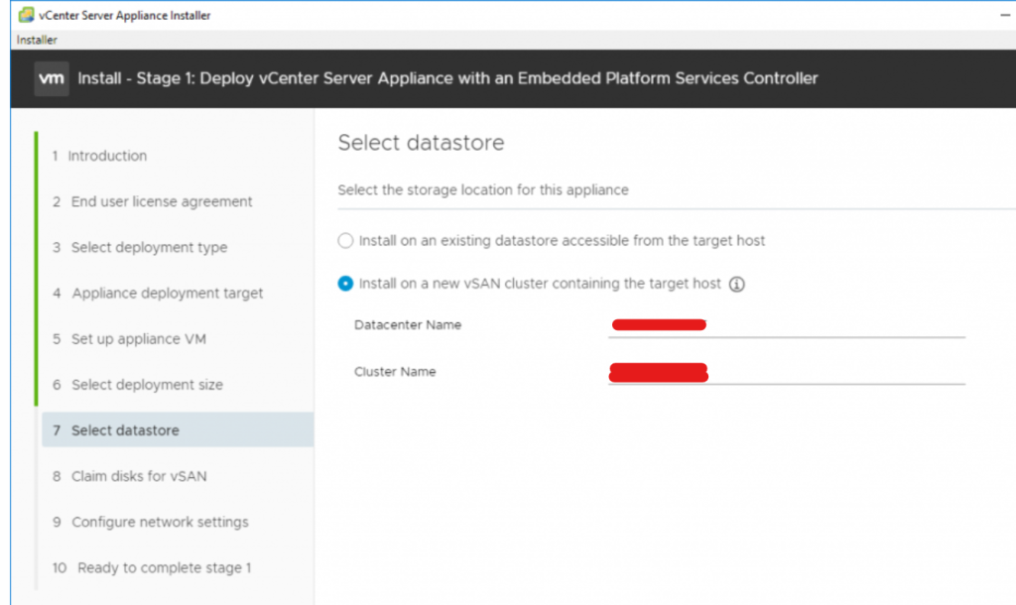Click the window title 'vCenter Server Appliance Installer'
The height and width of the screenshot is (605, 1016).
[124, 16]
